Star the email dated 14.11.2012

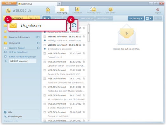pyautogui.click(x=84, y=95)
